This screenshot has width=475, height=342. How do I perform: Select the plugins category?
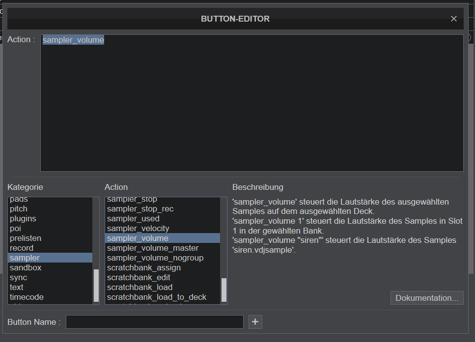pos(50,218)
